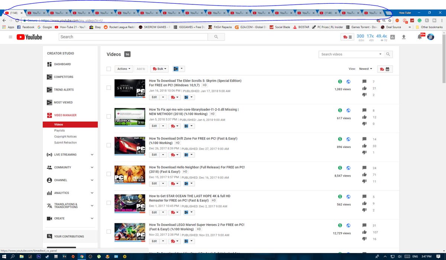Screen dimensions: 446x260
Task: Open TubeBuddy dropdown for Hello Neighbor video
Action: 174,184
